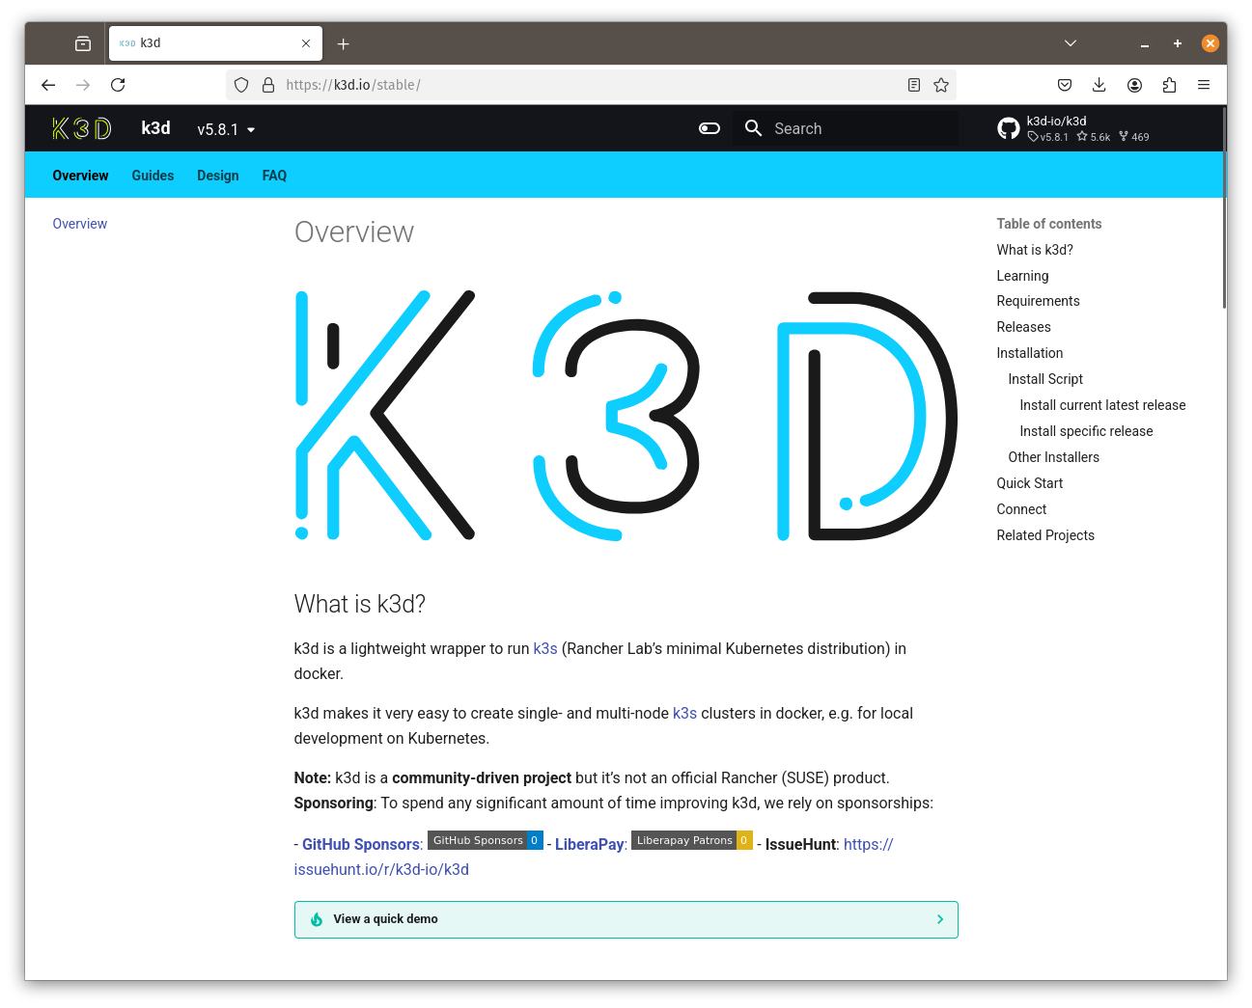Click the search magnifier icon
1252x1008 pixels.
[x=754, y=128]
